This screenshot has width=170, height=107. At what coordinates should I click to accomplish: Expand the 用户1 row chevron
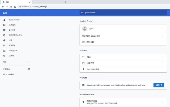[x=163, y=29]
